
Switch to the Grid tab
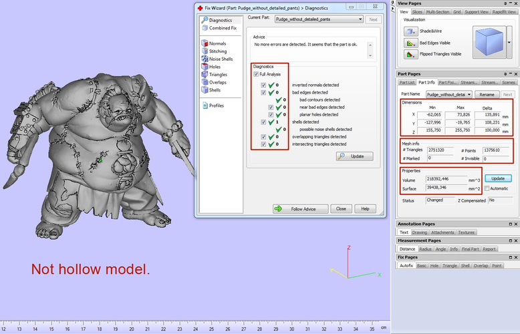[x=457, y=12]
